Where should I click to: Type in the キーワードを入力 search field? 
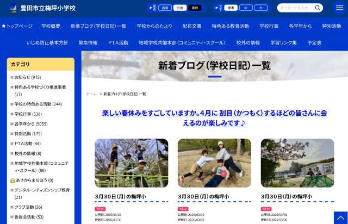295,8
